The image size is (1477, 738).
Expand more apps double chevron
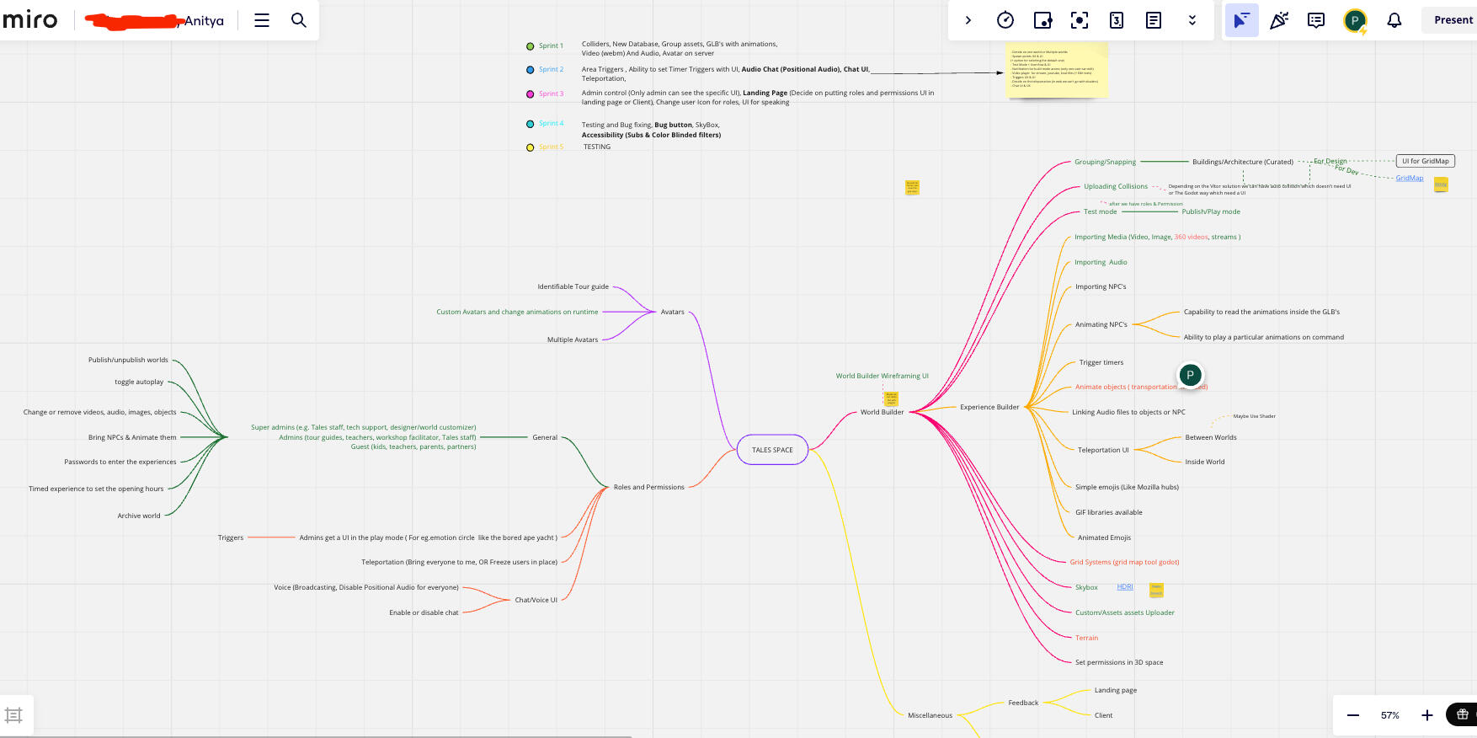(x=1192, y=20)
